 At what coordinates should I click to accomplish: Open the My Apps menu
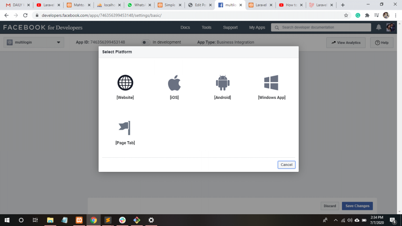pyautogui.click(x=257, y=27)
